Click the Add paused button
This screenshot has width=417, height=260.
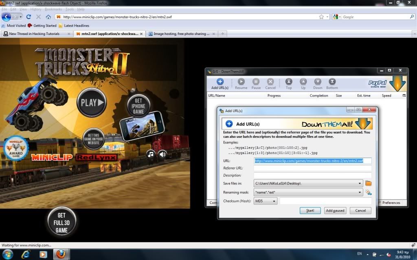pyautogui.click(x=335, y=211)
